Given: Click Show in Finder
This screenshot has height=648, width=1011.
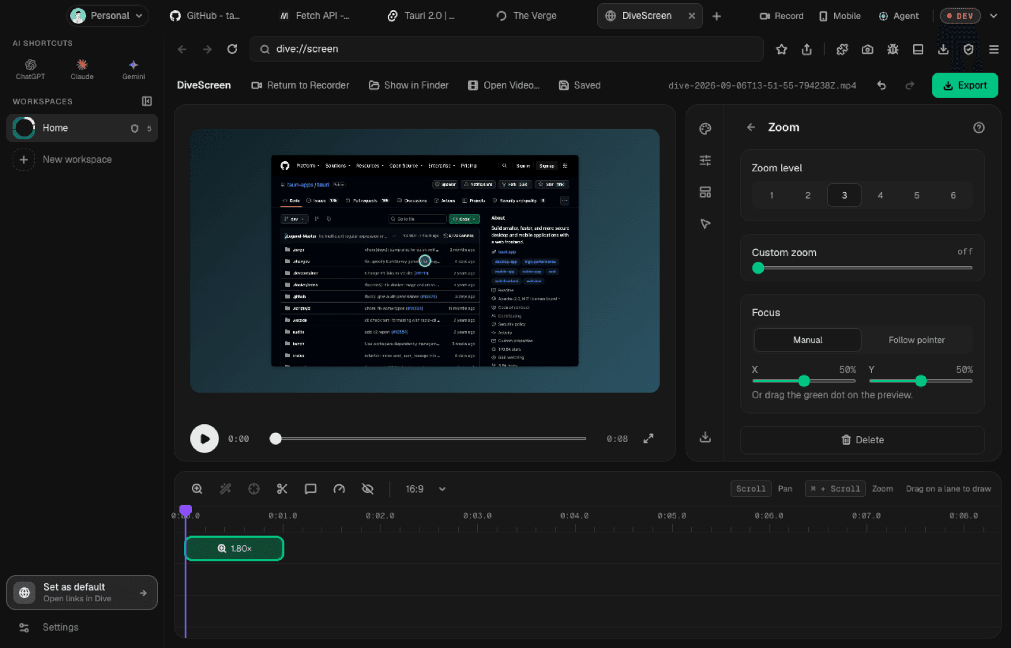Looking at the screenshot, I should pyautogui.click(x=409, y=85).
